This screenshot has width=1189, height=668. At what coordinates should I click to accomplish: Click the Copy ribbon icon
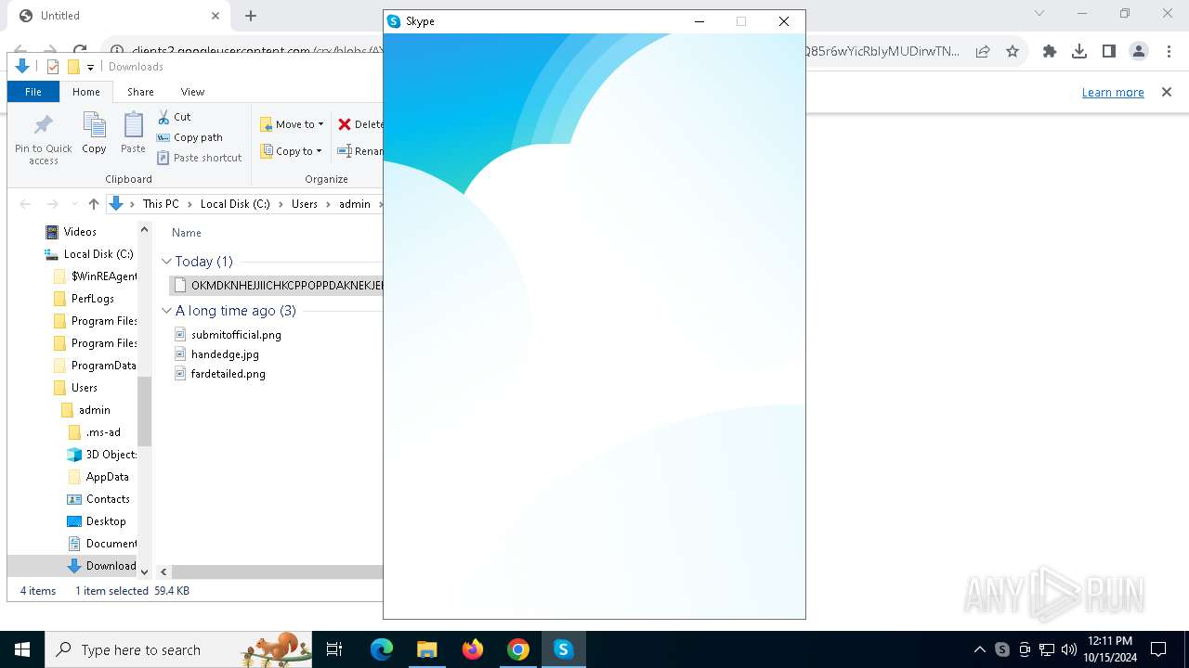(94, 133)
